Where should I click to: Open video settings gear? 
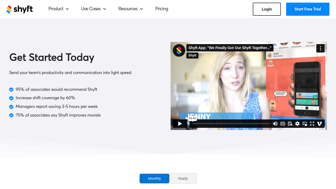coord(297,124)
